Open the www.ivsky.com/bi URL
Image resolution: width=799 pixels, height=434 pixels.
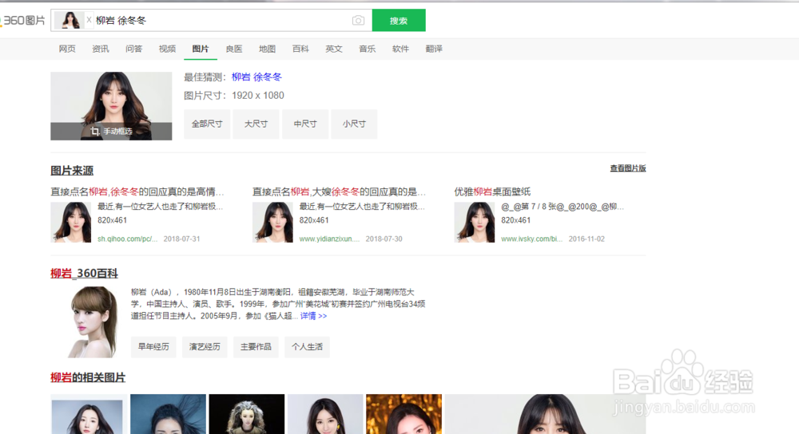531,239
